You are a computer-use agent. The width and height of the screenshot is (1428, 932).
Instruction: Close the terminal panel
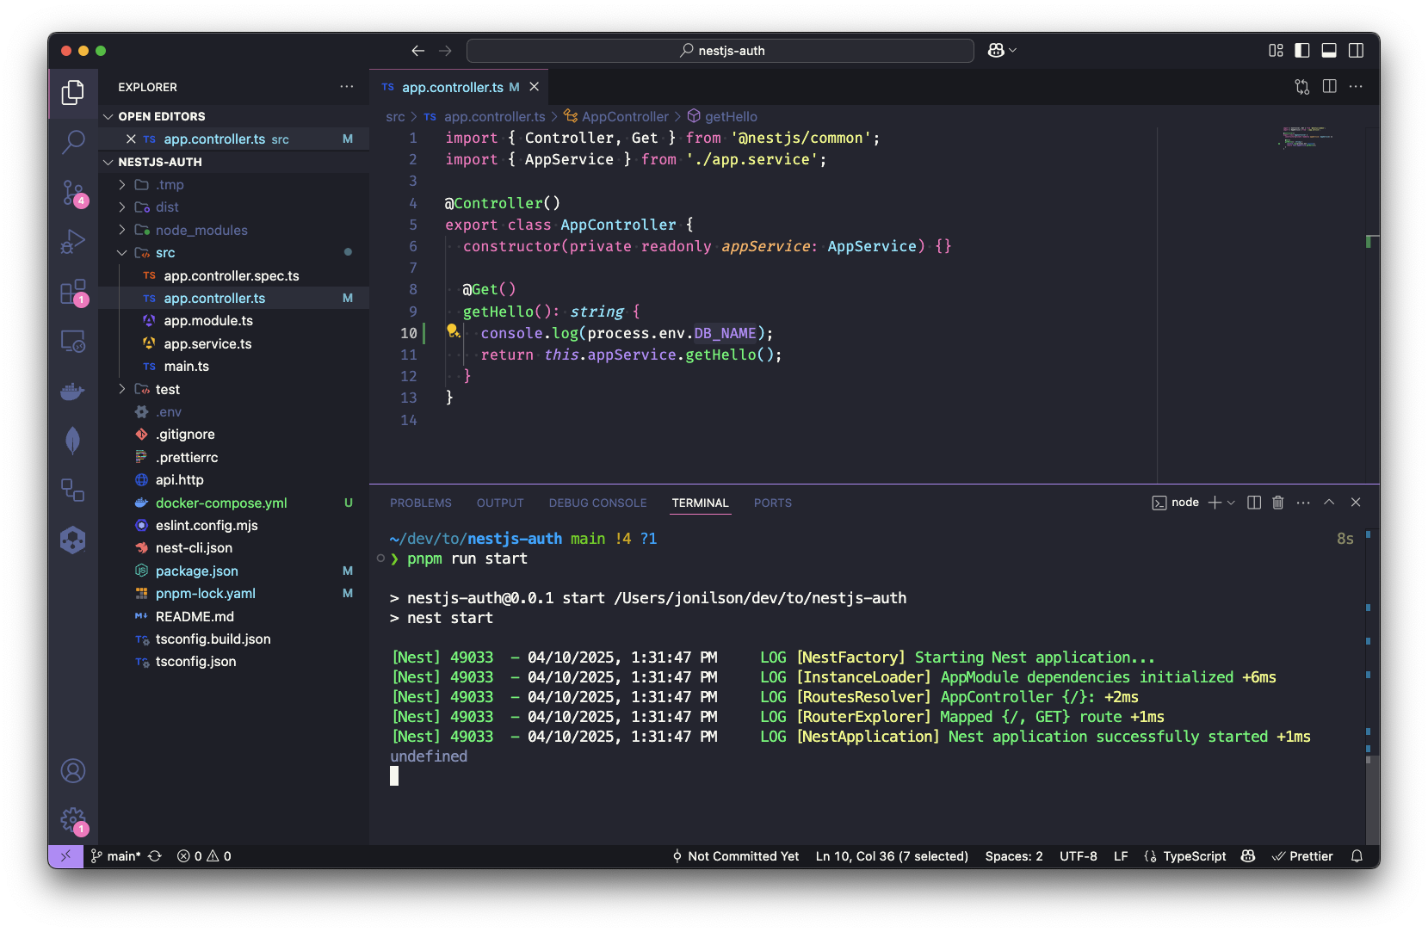coord(1356,503)
